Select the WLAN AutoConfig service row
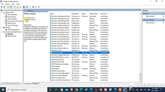The height and width of the screenshot is (92, 165). coord(79,62)
